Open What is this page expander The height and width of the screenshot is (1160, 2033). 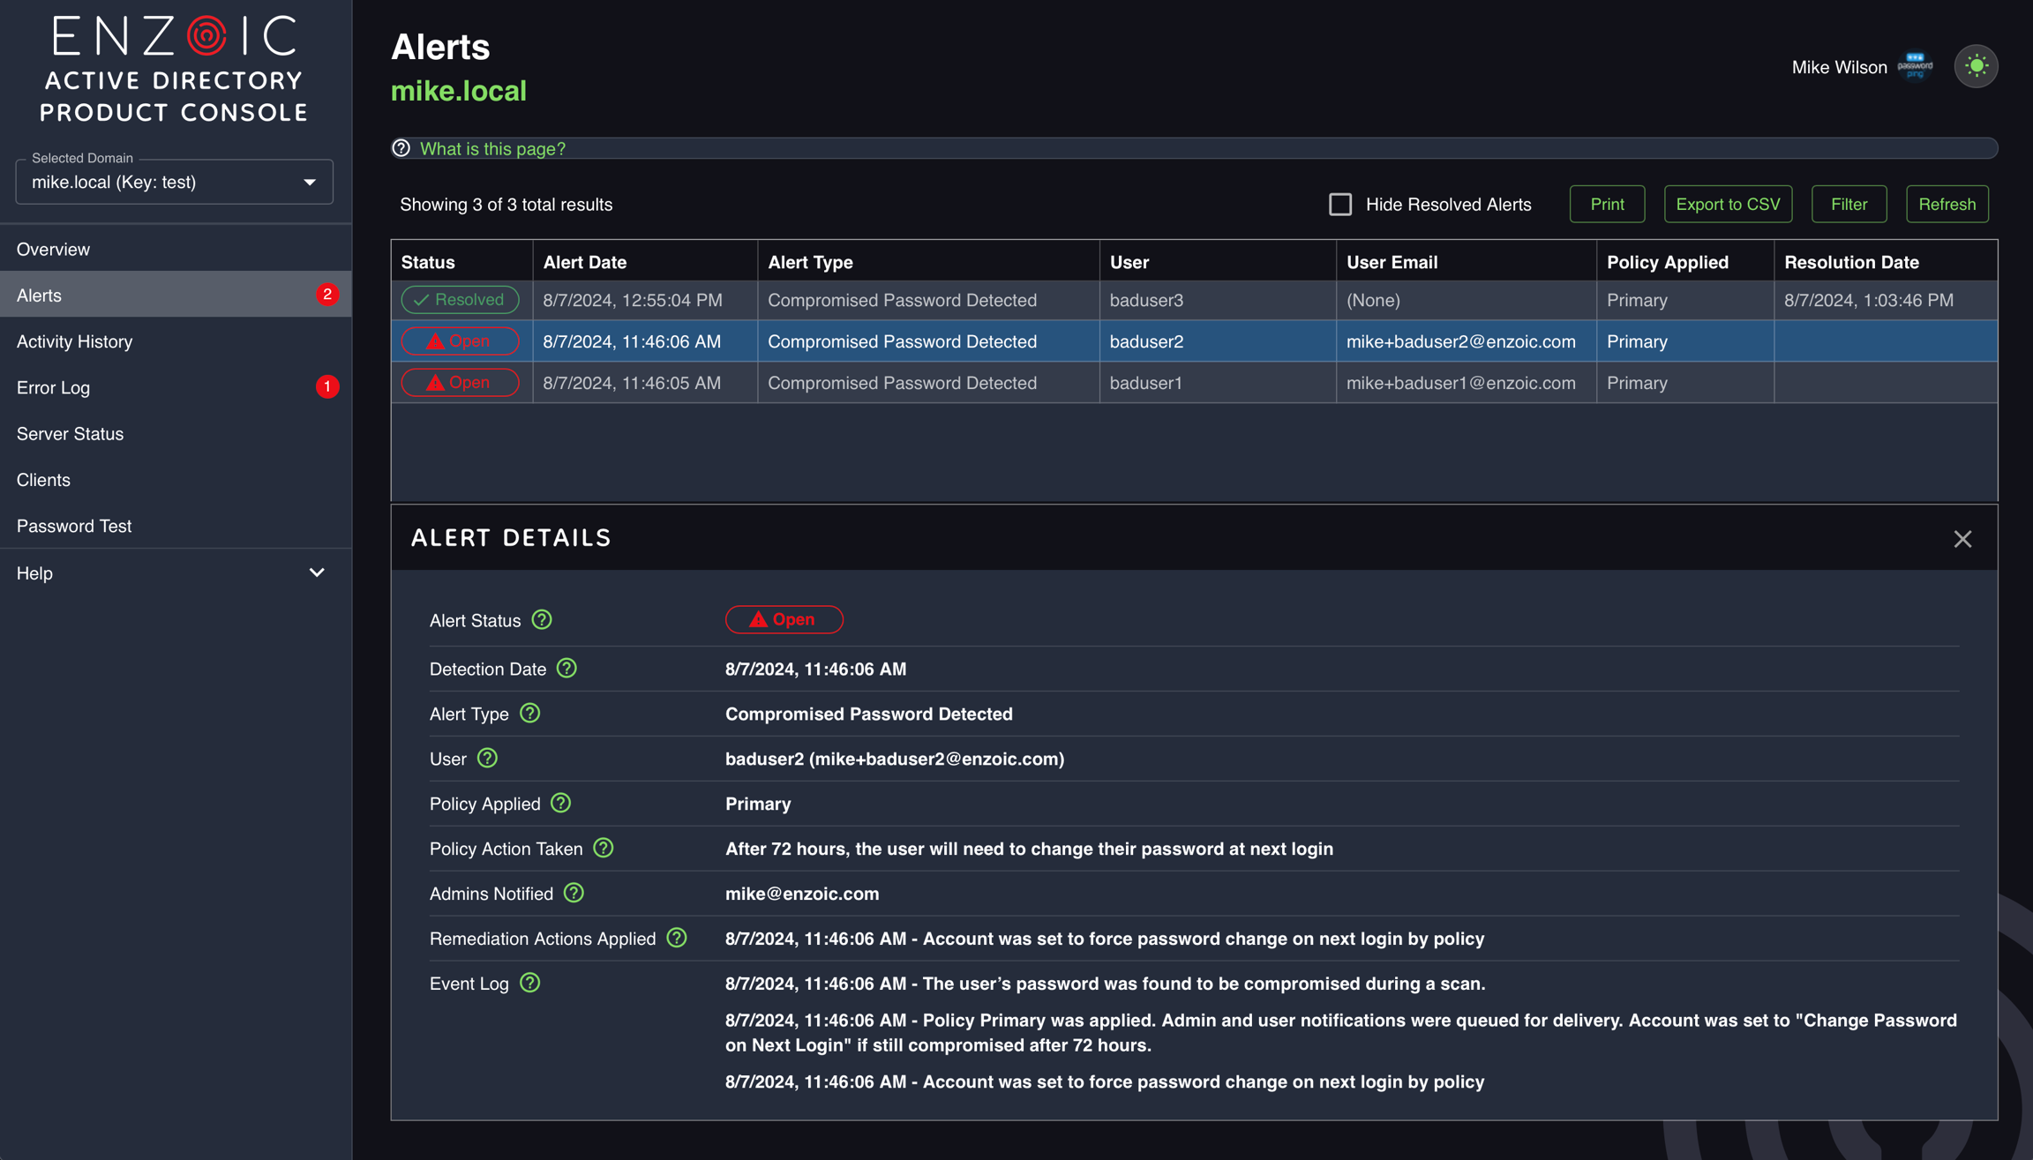click(x=492, y=148)
